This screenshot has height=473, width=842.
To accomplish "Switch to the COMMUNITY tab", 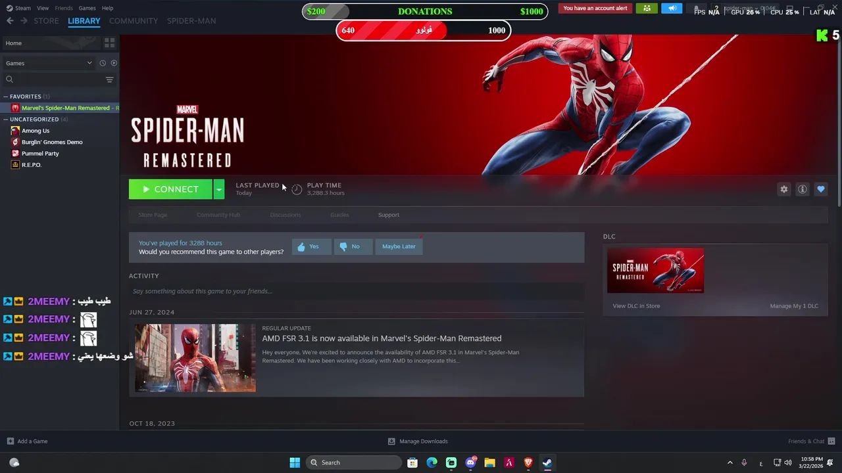I will [134, 21].
